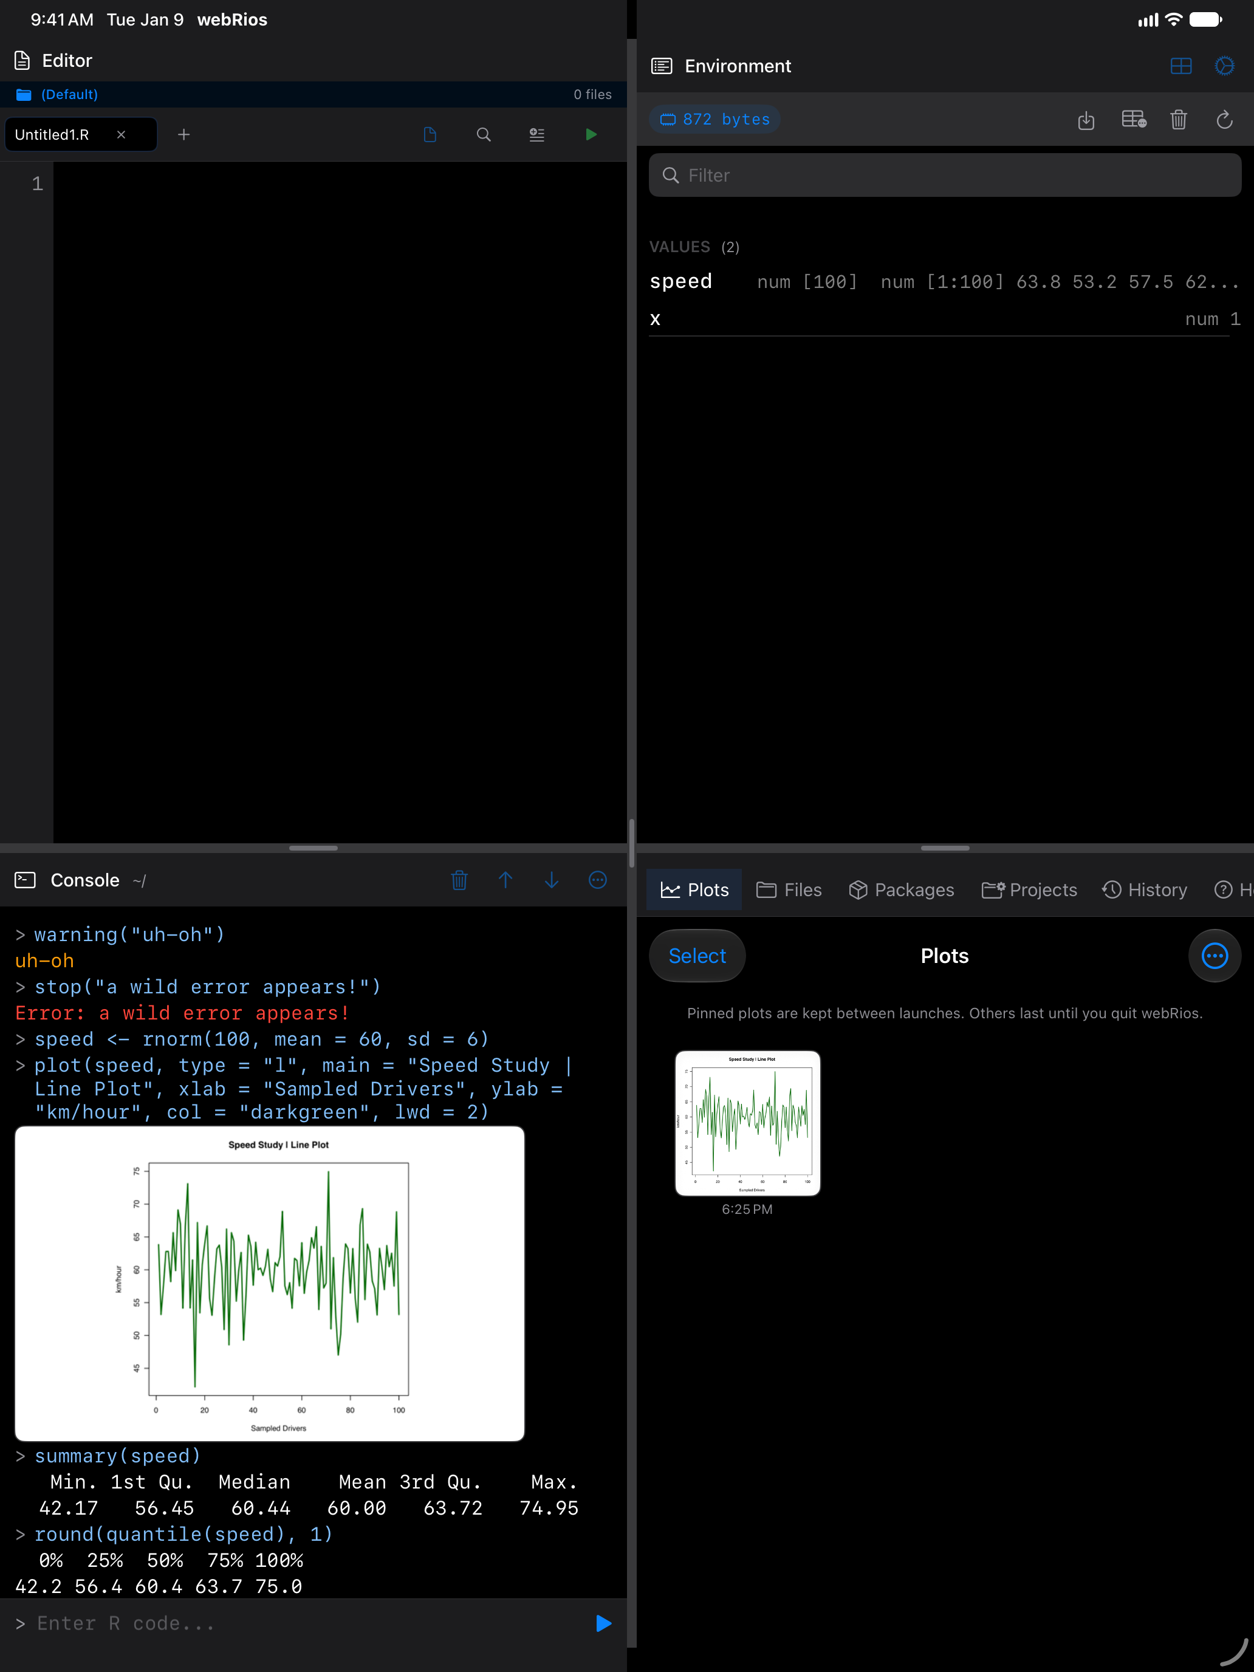Clear the Environment with trash icon
The height and width of the screenshot is (1672, 1254).
coord(1179,120)
